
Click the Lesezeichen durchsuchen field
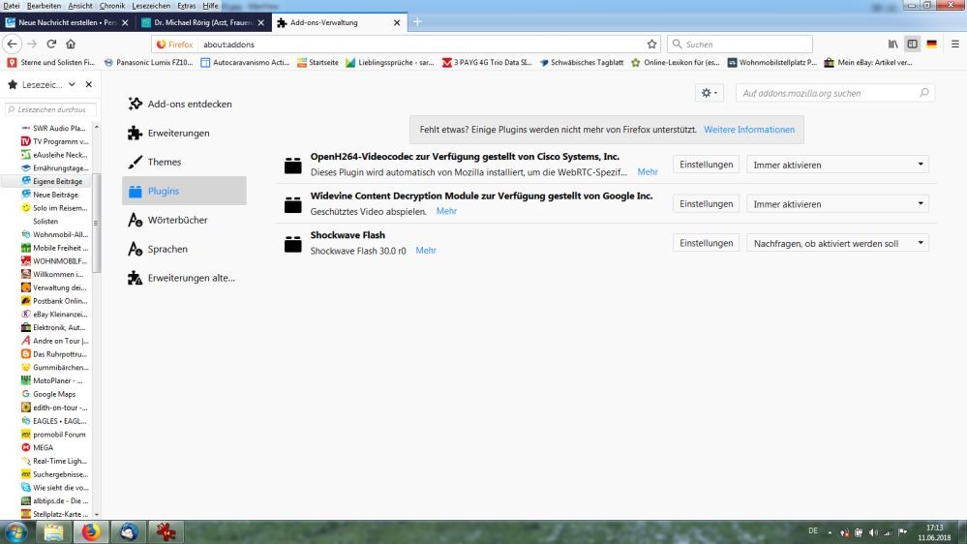50,109
